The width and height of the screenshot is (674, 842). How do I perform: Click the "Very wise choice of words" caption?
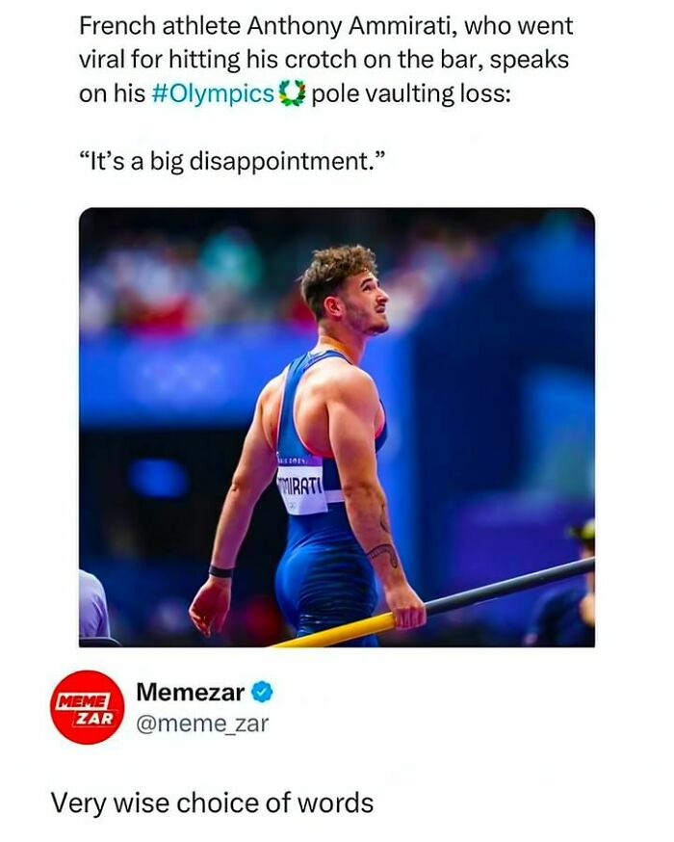(x=211, y=802)
